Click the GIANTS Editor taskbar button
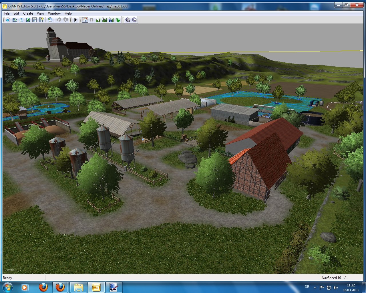Image resolution: width=366 pixels, height=293 pixels. (96, 287)
